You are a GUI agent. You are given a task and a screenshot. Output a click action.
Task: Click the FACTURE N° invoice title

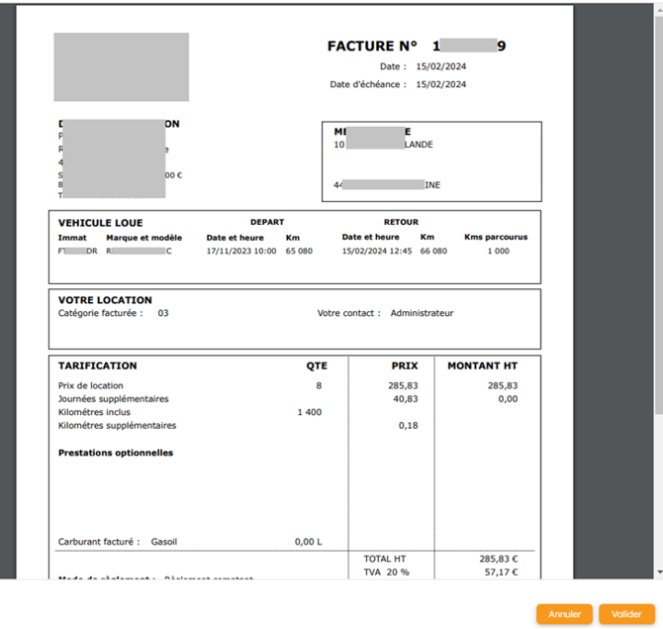point(372,47)
